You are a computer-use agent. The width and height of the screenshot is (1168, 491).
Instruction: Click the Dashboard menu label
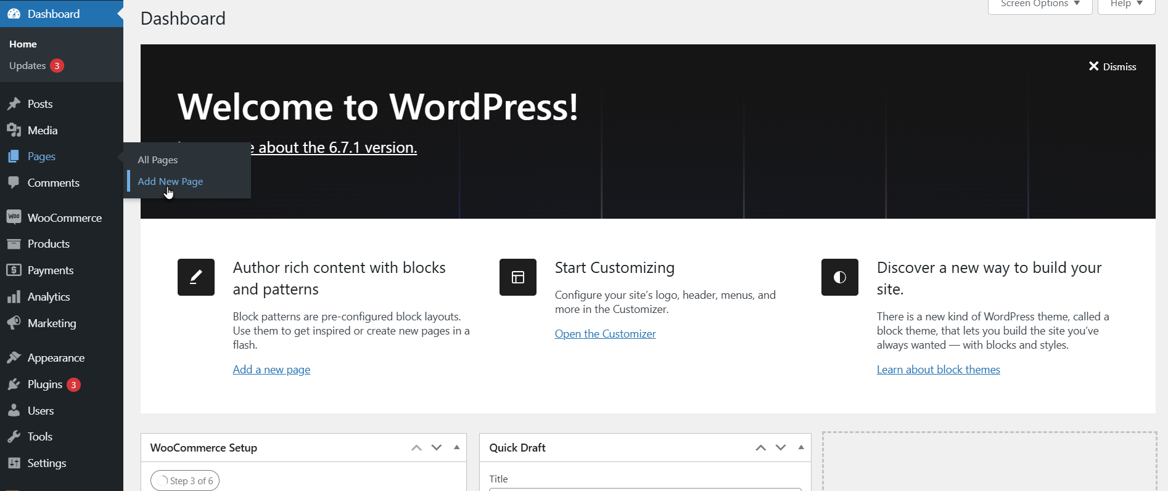[54, 14]
